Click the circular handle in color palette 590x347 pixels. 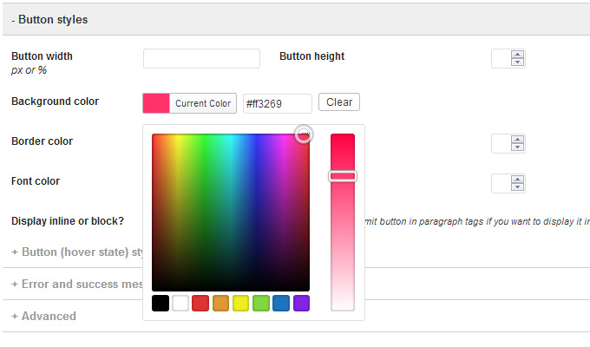pyautogui.click(x=304, y=134)
